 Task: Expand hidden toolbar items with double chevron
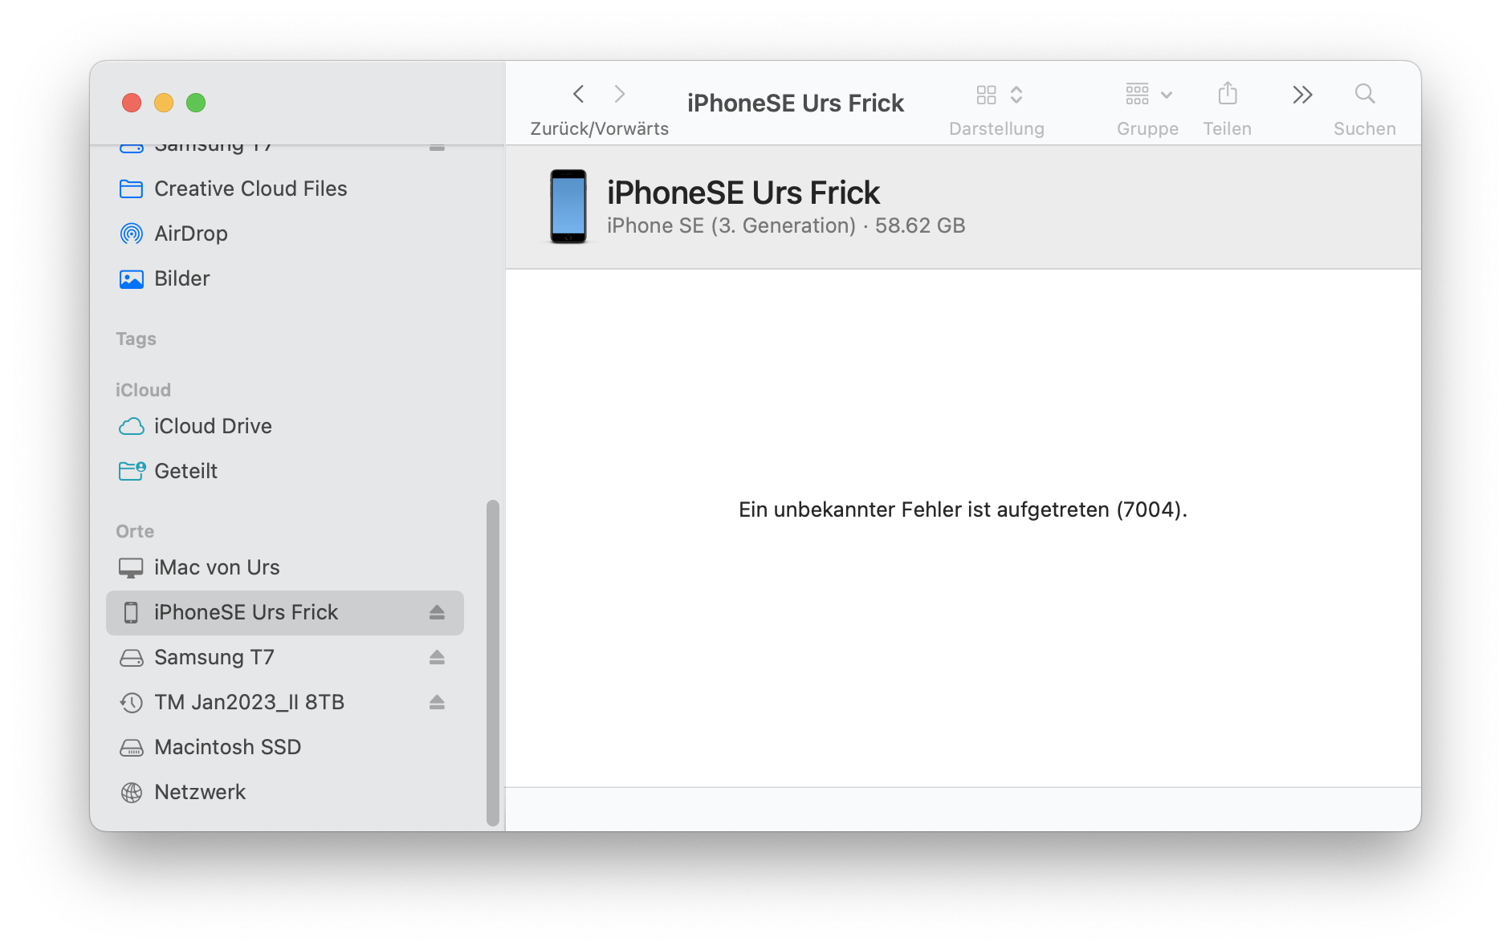click(x=1302, y=95)
